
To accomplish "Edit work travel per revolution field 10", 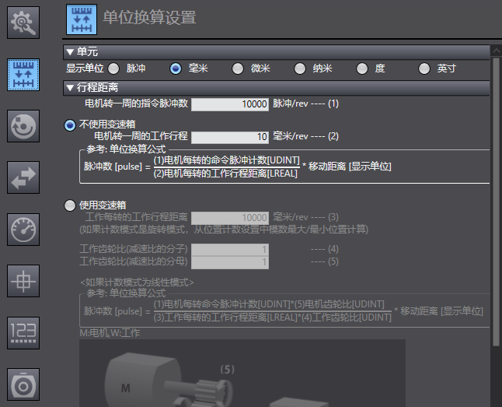I will [230, 137].
